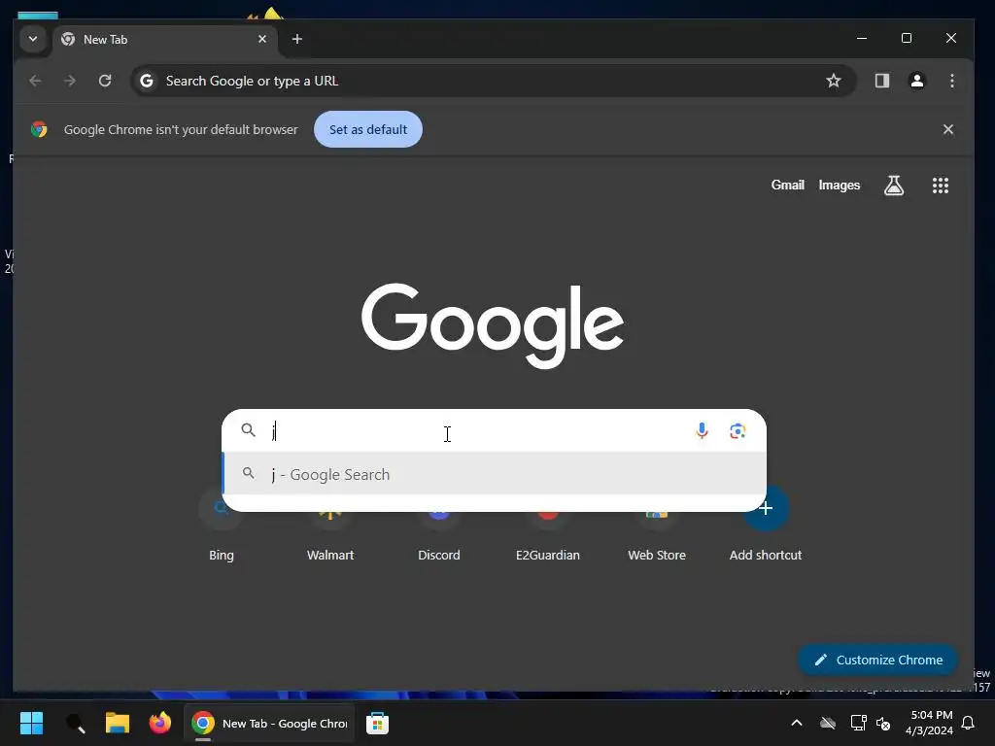Open the Gmail link
Image resolution: width=995 pixels, height=746 pixels.
[787, 186]
